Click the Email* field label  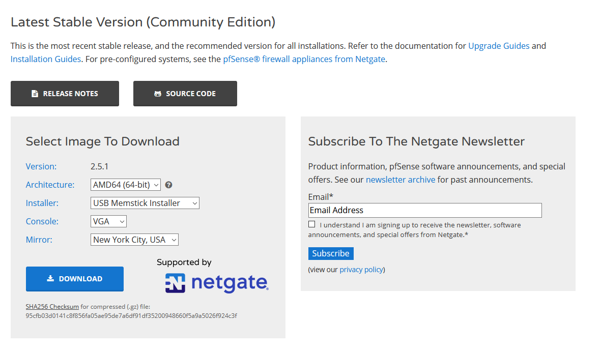tap(321, 197)
